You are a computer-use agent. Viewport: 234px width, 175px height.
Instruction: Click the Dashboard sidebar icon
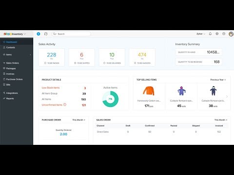click(4, 42)
